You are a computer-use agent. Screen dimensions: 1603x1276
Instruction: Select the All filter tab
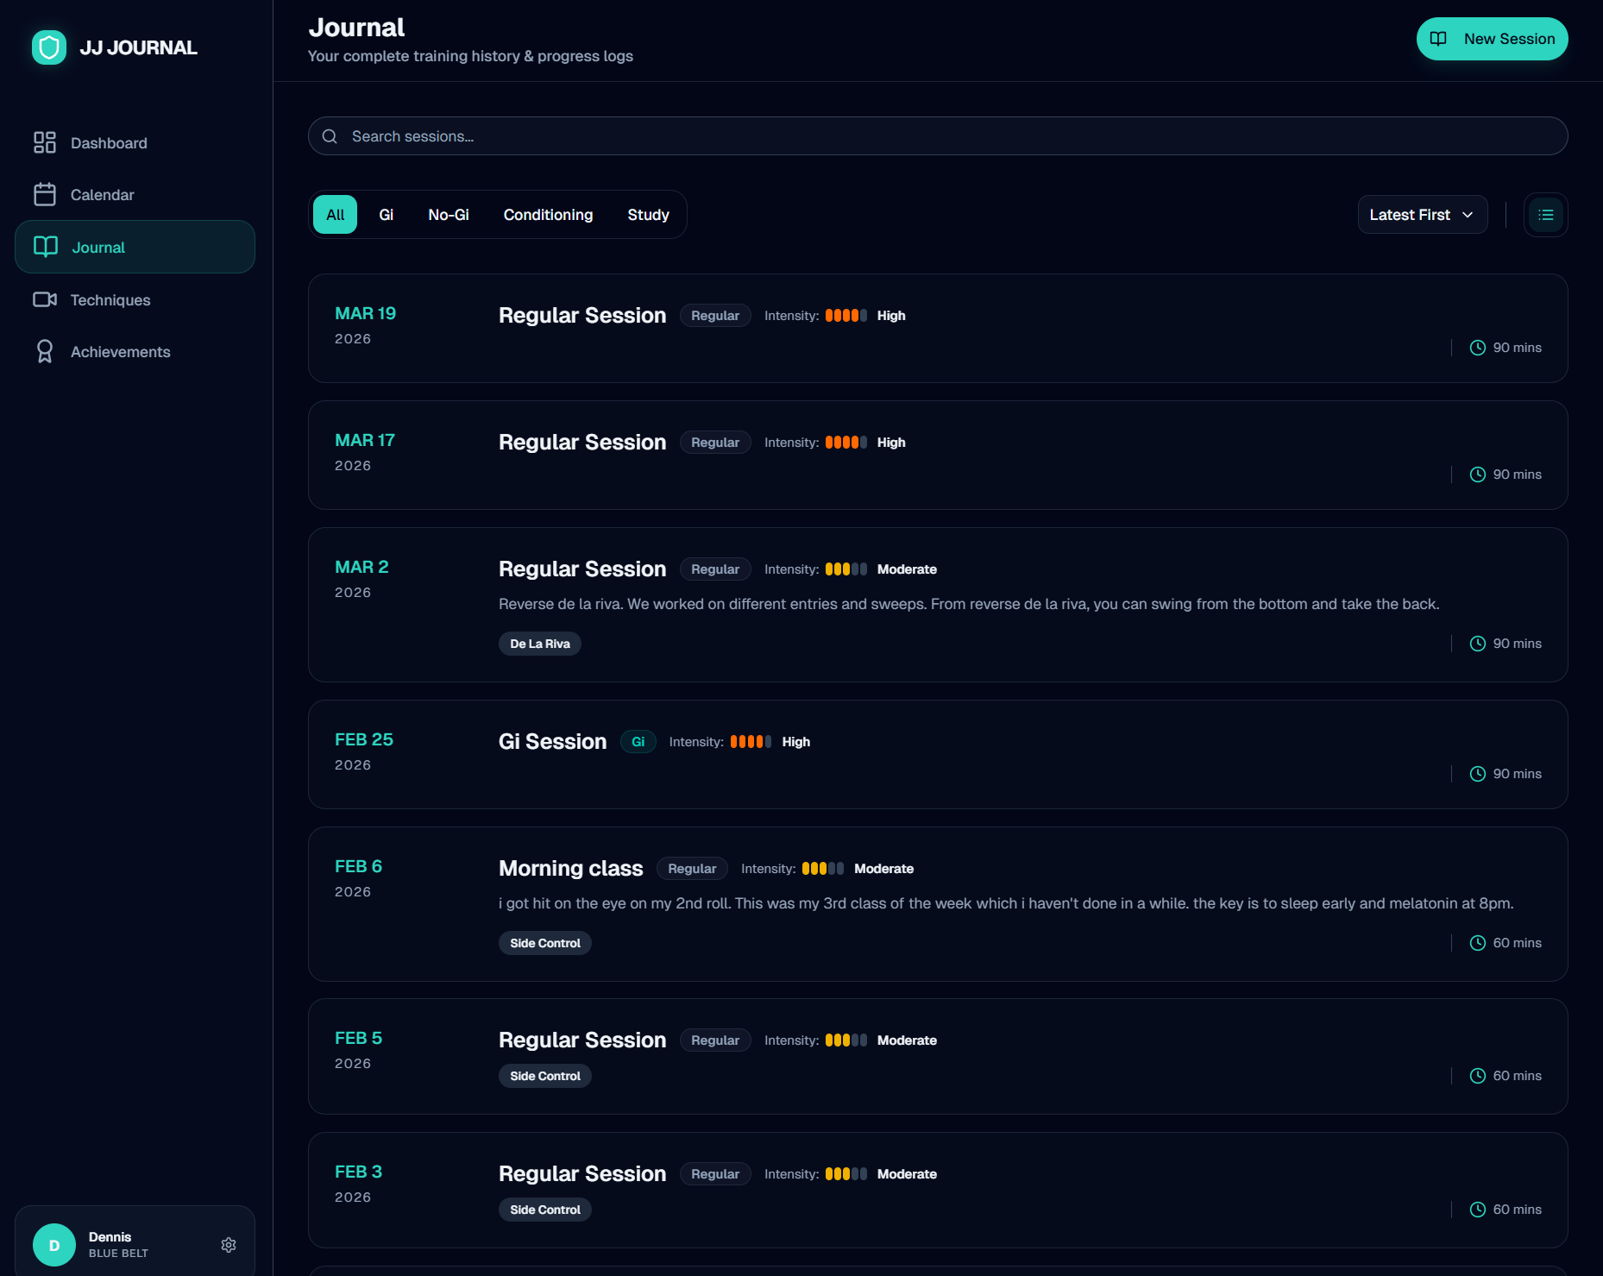(x=335, y=215)
